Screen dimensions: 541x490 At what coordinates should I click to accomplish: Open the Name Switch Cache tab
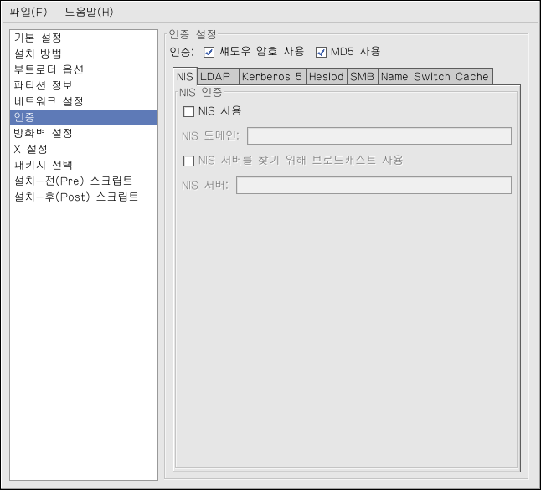[434, 76]
